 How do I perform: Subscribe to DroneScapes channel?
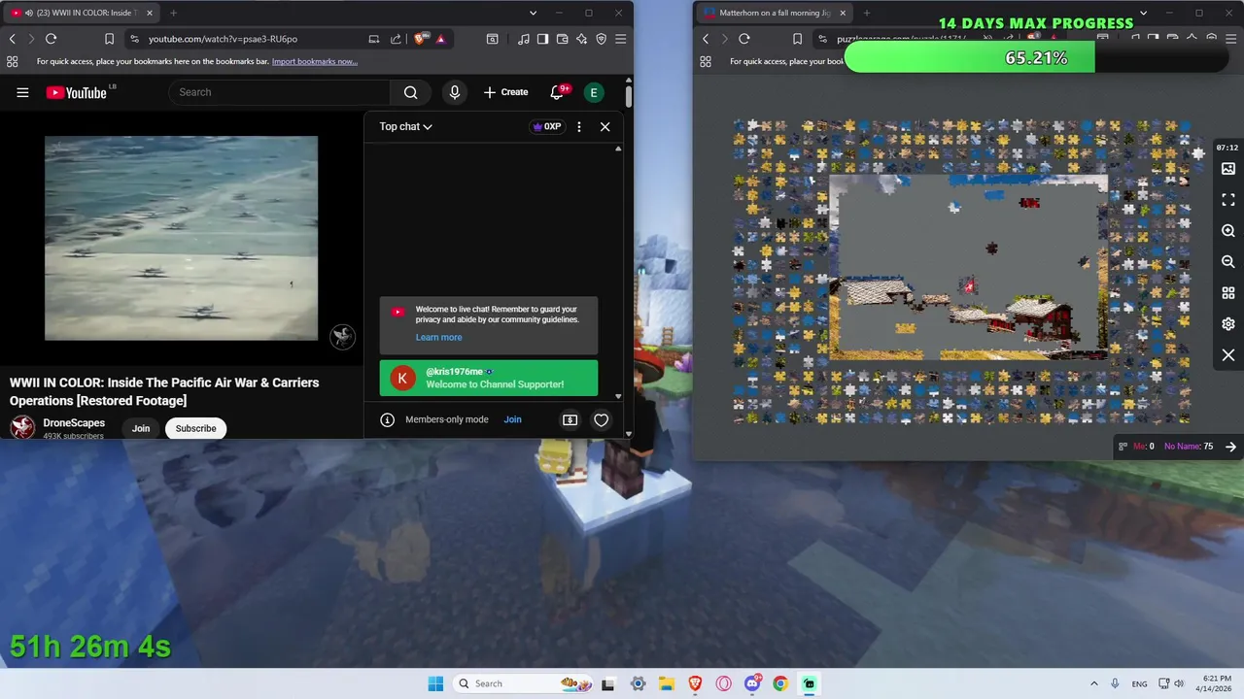[195, 428]
